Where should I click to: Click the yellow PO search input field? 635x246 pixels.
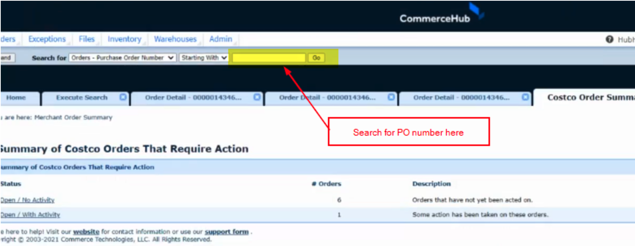pos(268,58)
